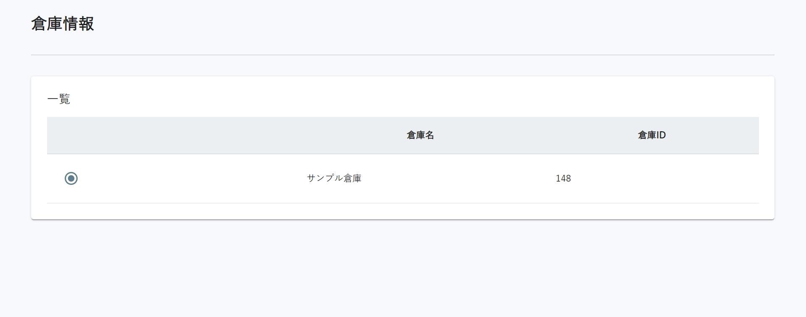
Task: Choose the first row's selection radio
Action: tap(71, 178)
